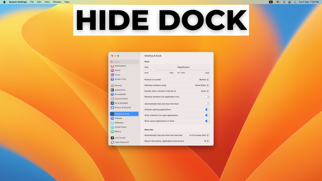The height and width of the screenshot is (181, 322).
Task: Open the In Full Screen Only dropdown
Action: [x=199, y=135]
